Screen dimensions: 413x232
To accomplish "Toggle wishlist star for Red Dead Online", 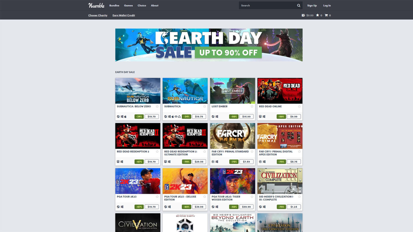I will pyautogui.click(x=299, y=107).
